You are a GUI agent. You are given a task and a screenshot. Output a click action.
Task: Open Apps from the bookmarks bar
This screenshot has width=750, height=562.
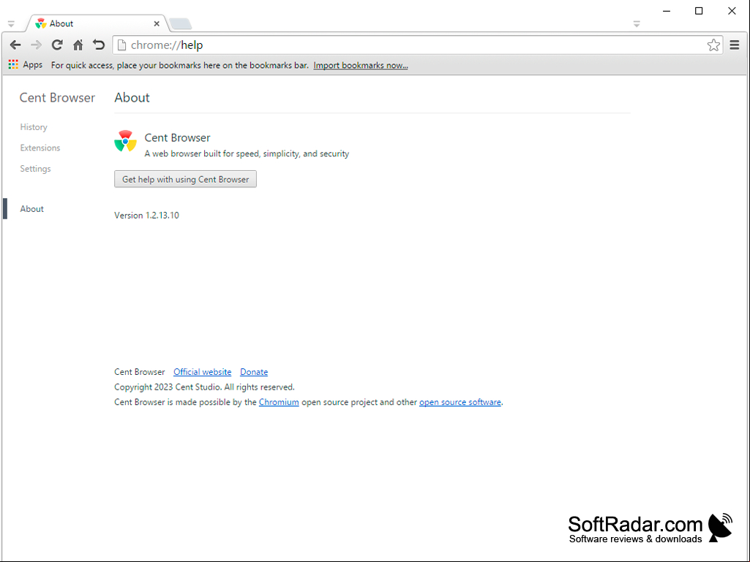[26, 64]
